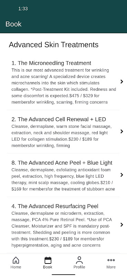Choose '4. The Advanced Resurfacing Peel' title
The image size is (127, 277).
coord(55,206)
